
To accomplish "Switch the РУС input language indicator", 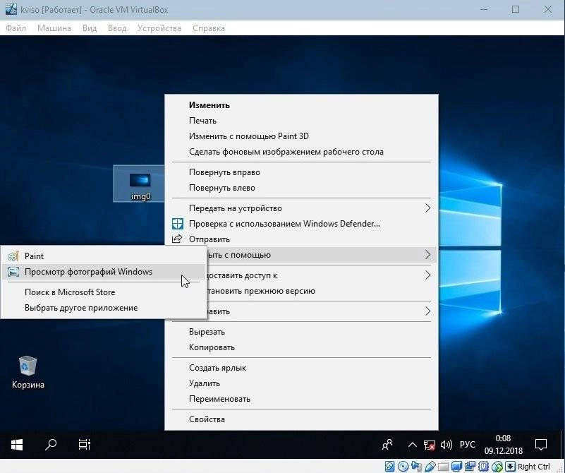I will 468,445.
